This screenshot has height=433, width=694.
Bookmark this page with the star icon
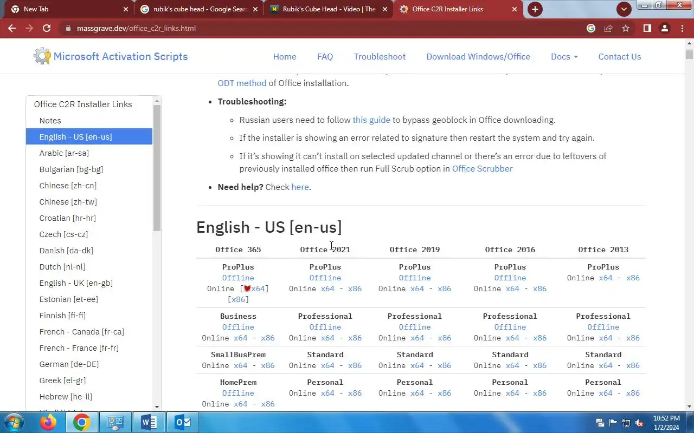point(626,28)
